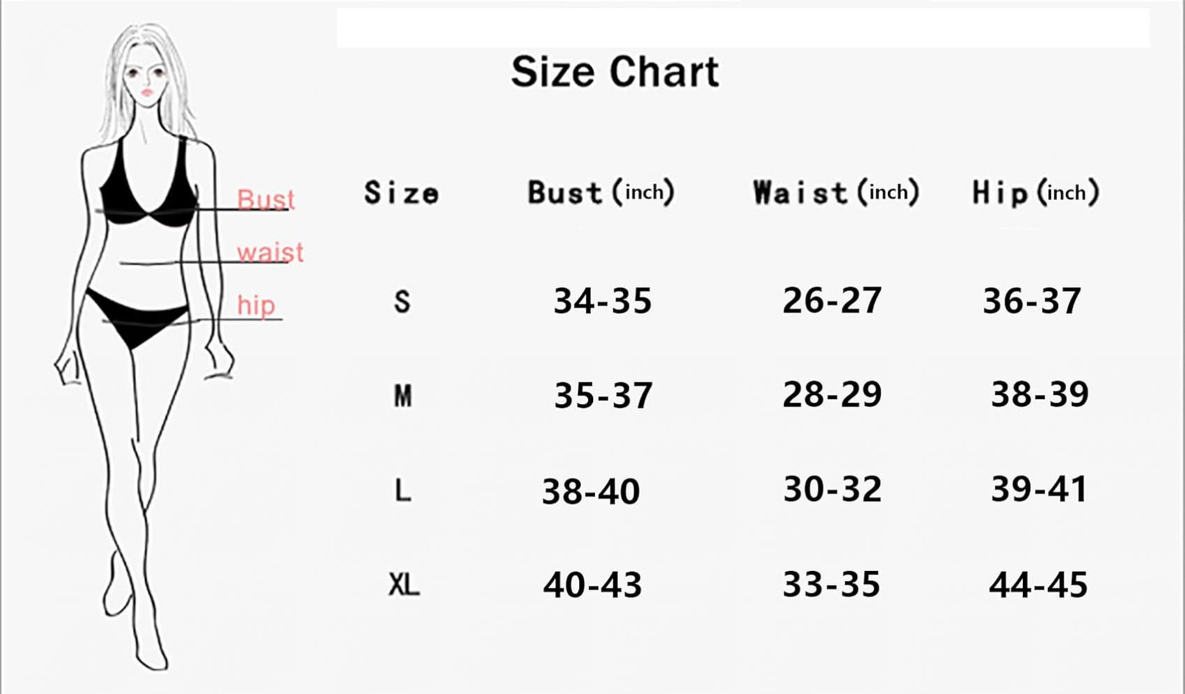Click the Waist (inch) column header
Image resolution: width=1185 pixels, height=694 pixels.
(x=836, y=192)
